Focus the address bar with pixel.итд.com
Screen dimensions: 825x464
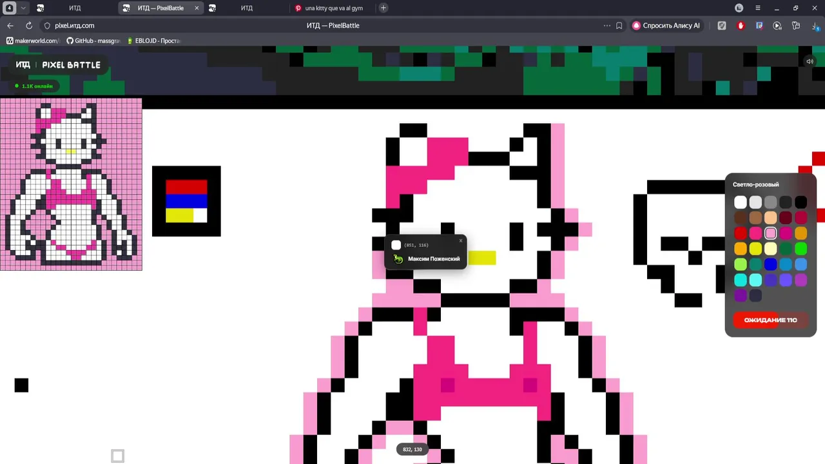pyautogui.click(x=75, y=26)
